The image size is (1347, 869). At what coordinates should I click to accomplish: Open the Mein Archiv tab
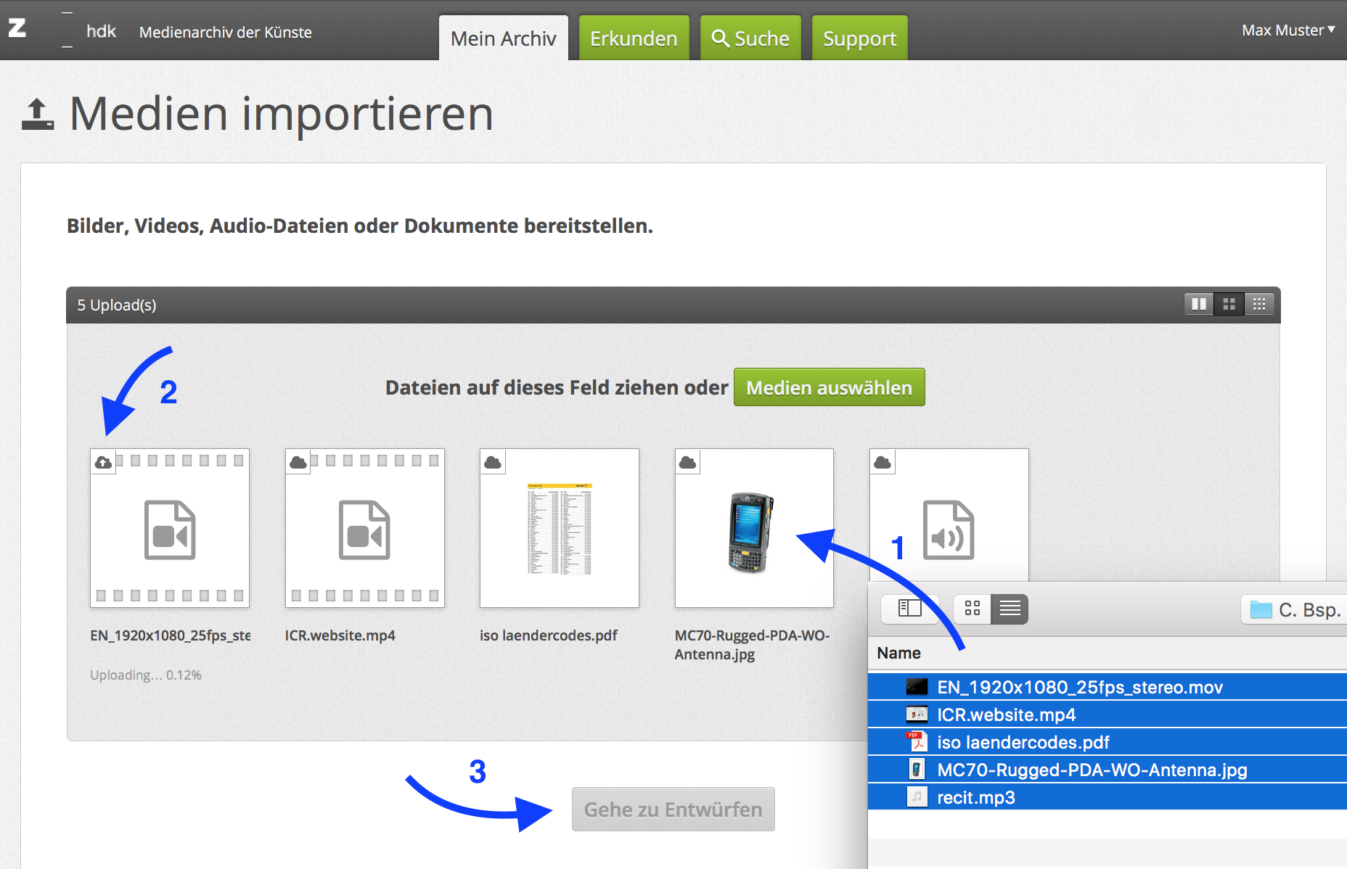pyautogui.click(x=503, y=38)
